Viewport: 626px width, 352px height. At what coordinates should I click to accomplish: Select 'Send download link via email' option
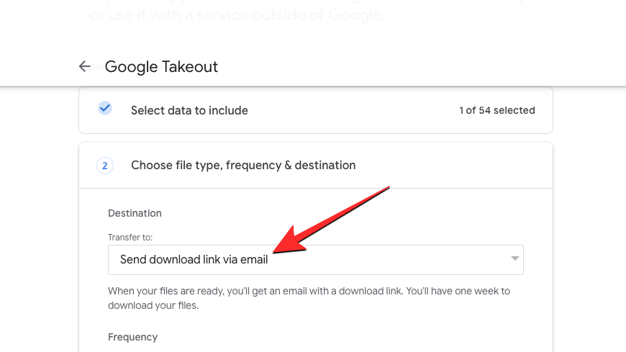click(194, 260)
